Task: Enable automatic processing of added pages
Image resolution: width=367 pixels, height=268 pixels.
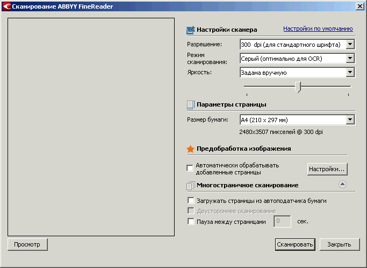Action: (x=190, y=168)
